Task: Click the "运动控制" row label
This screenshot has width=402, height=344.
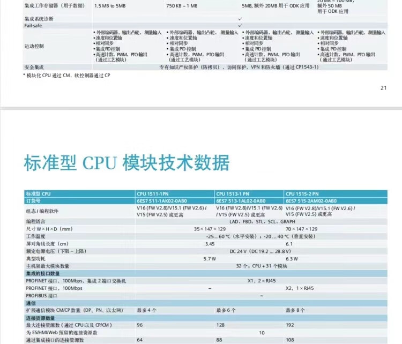Action: pos(34,46)
